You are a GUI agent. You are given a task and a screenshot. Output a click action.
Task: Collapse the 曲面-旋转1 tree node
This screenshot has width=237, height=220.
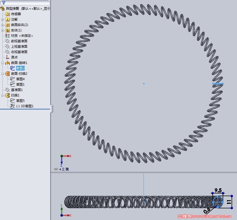click(2, 63)
